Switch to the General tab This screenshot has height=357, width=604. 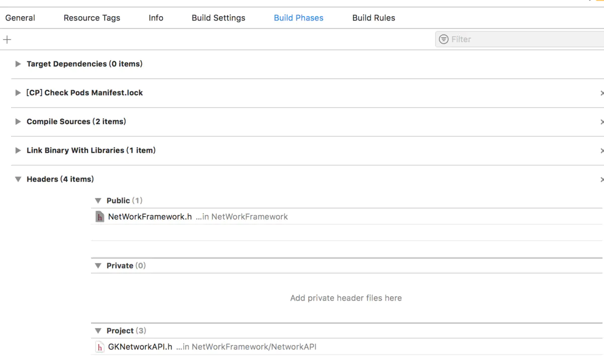click(20, 18)
